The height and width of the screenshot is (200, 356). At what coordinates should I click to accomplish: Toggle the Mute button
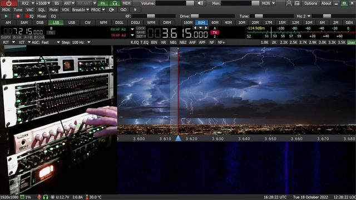[x=53, y=10]
